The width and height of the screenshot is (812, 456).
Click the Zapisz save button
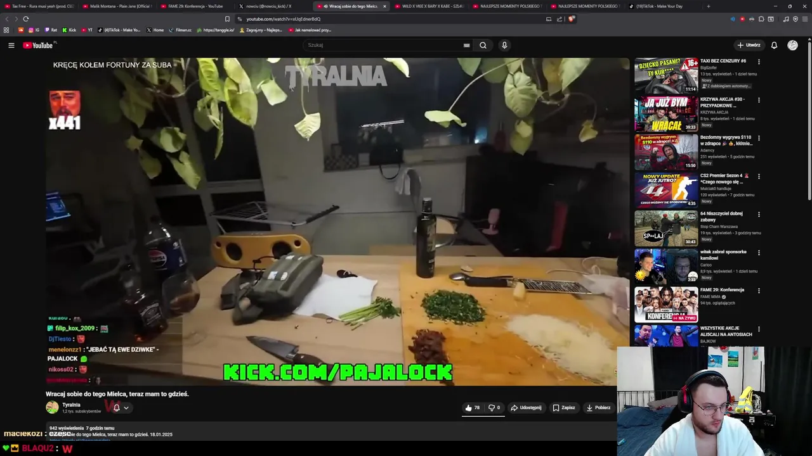[x=563, y=408]
